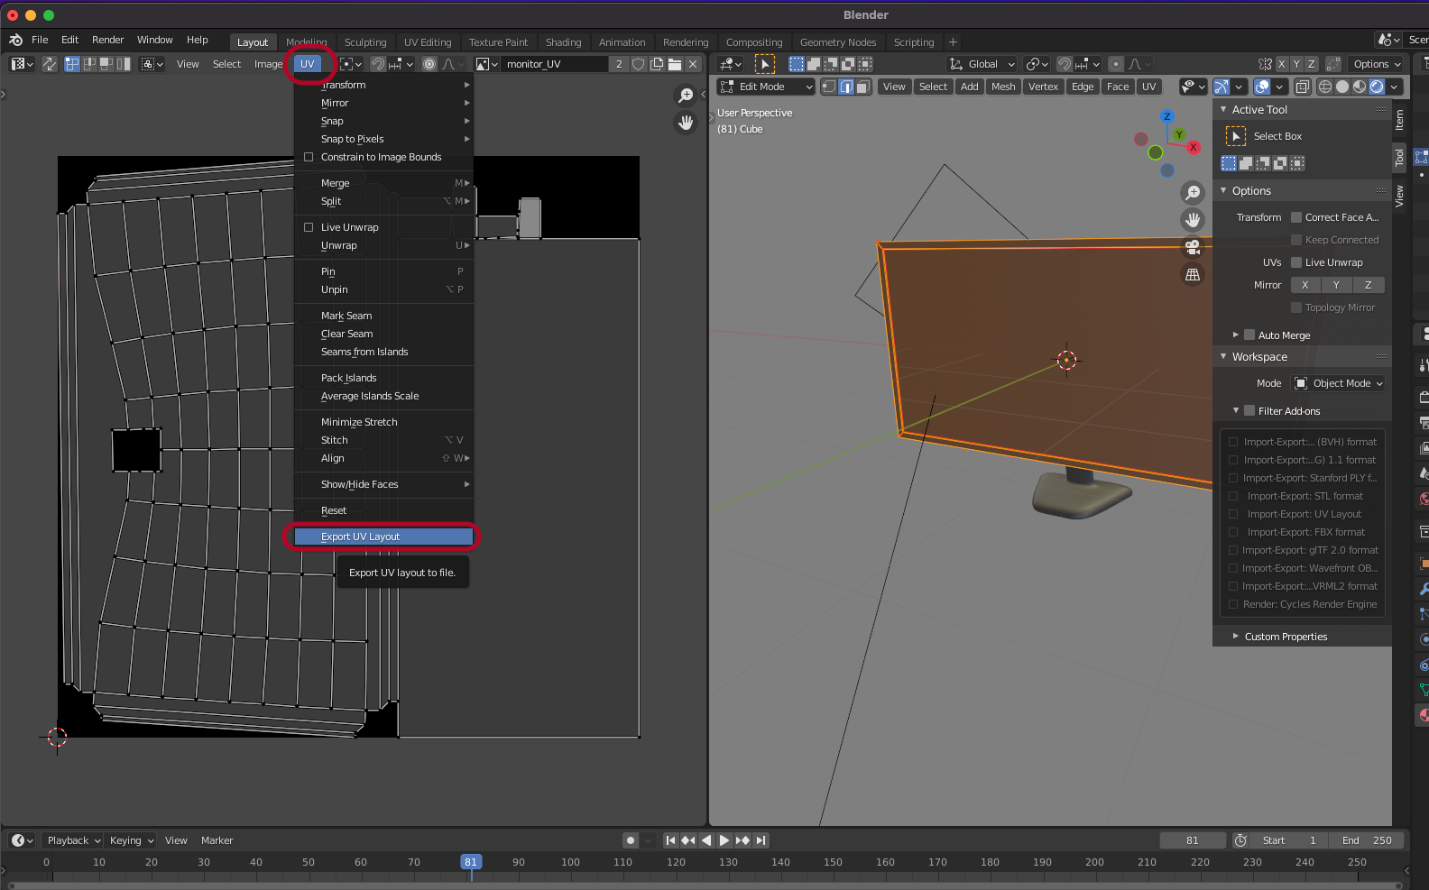Click the End frame field showing 250
Viewport: 1429px width, 890px height.
pyautogui.click(x=1367, y=840)
